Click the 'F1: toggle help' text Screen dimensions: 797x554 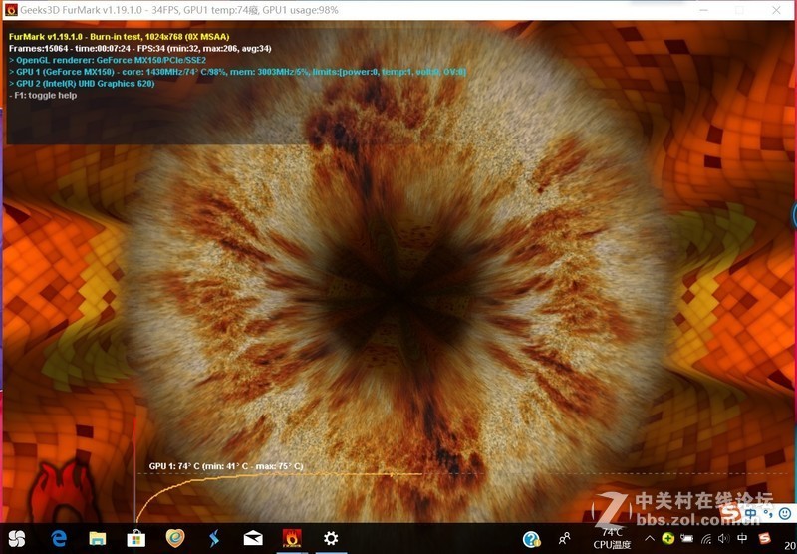point(43,95)
